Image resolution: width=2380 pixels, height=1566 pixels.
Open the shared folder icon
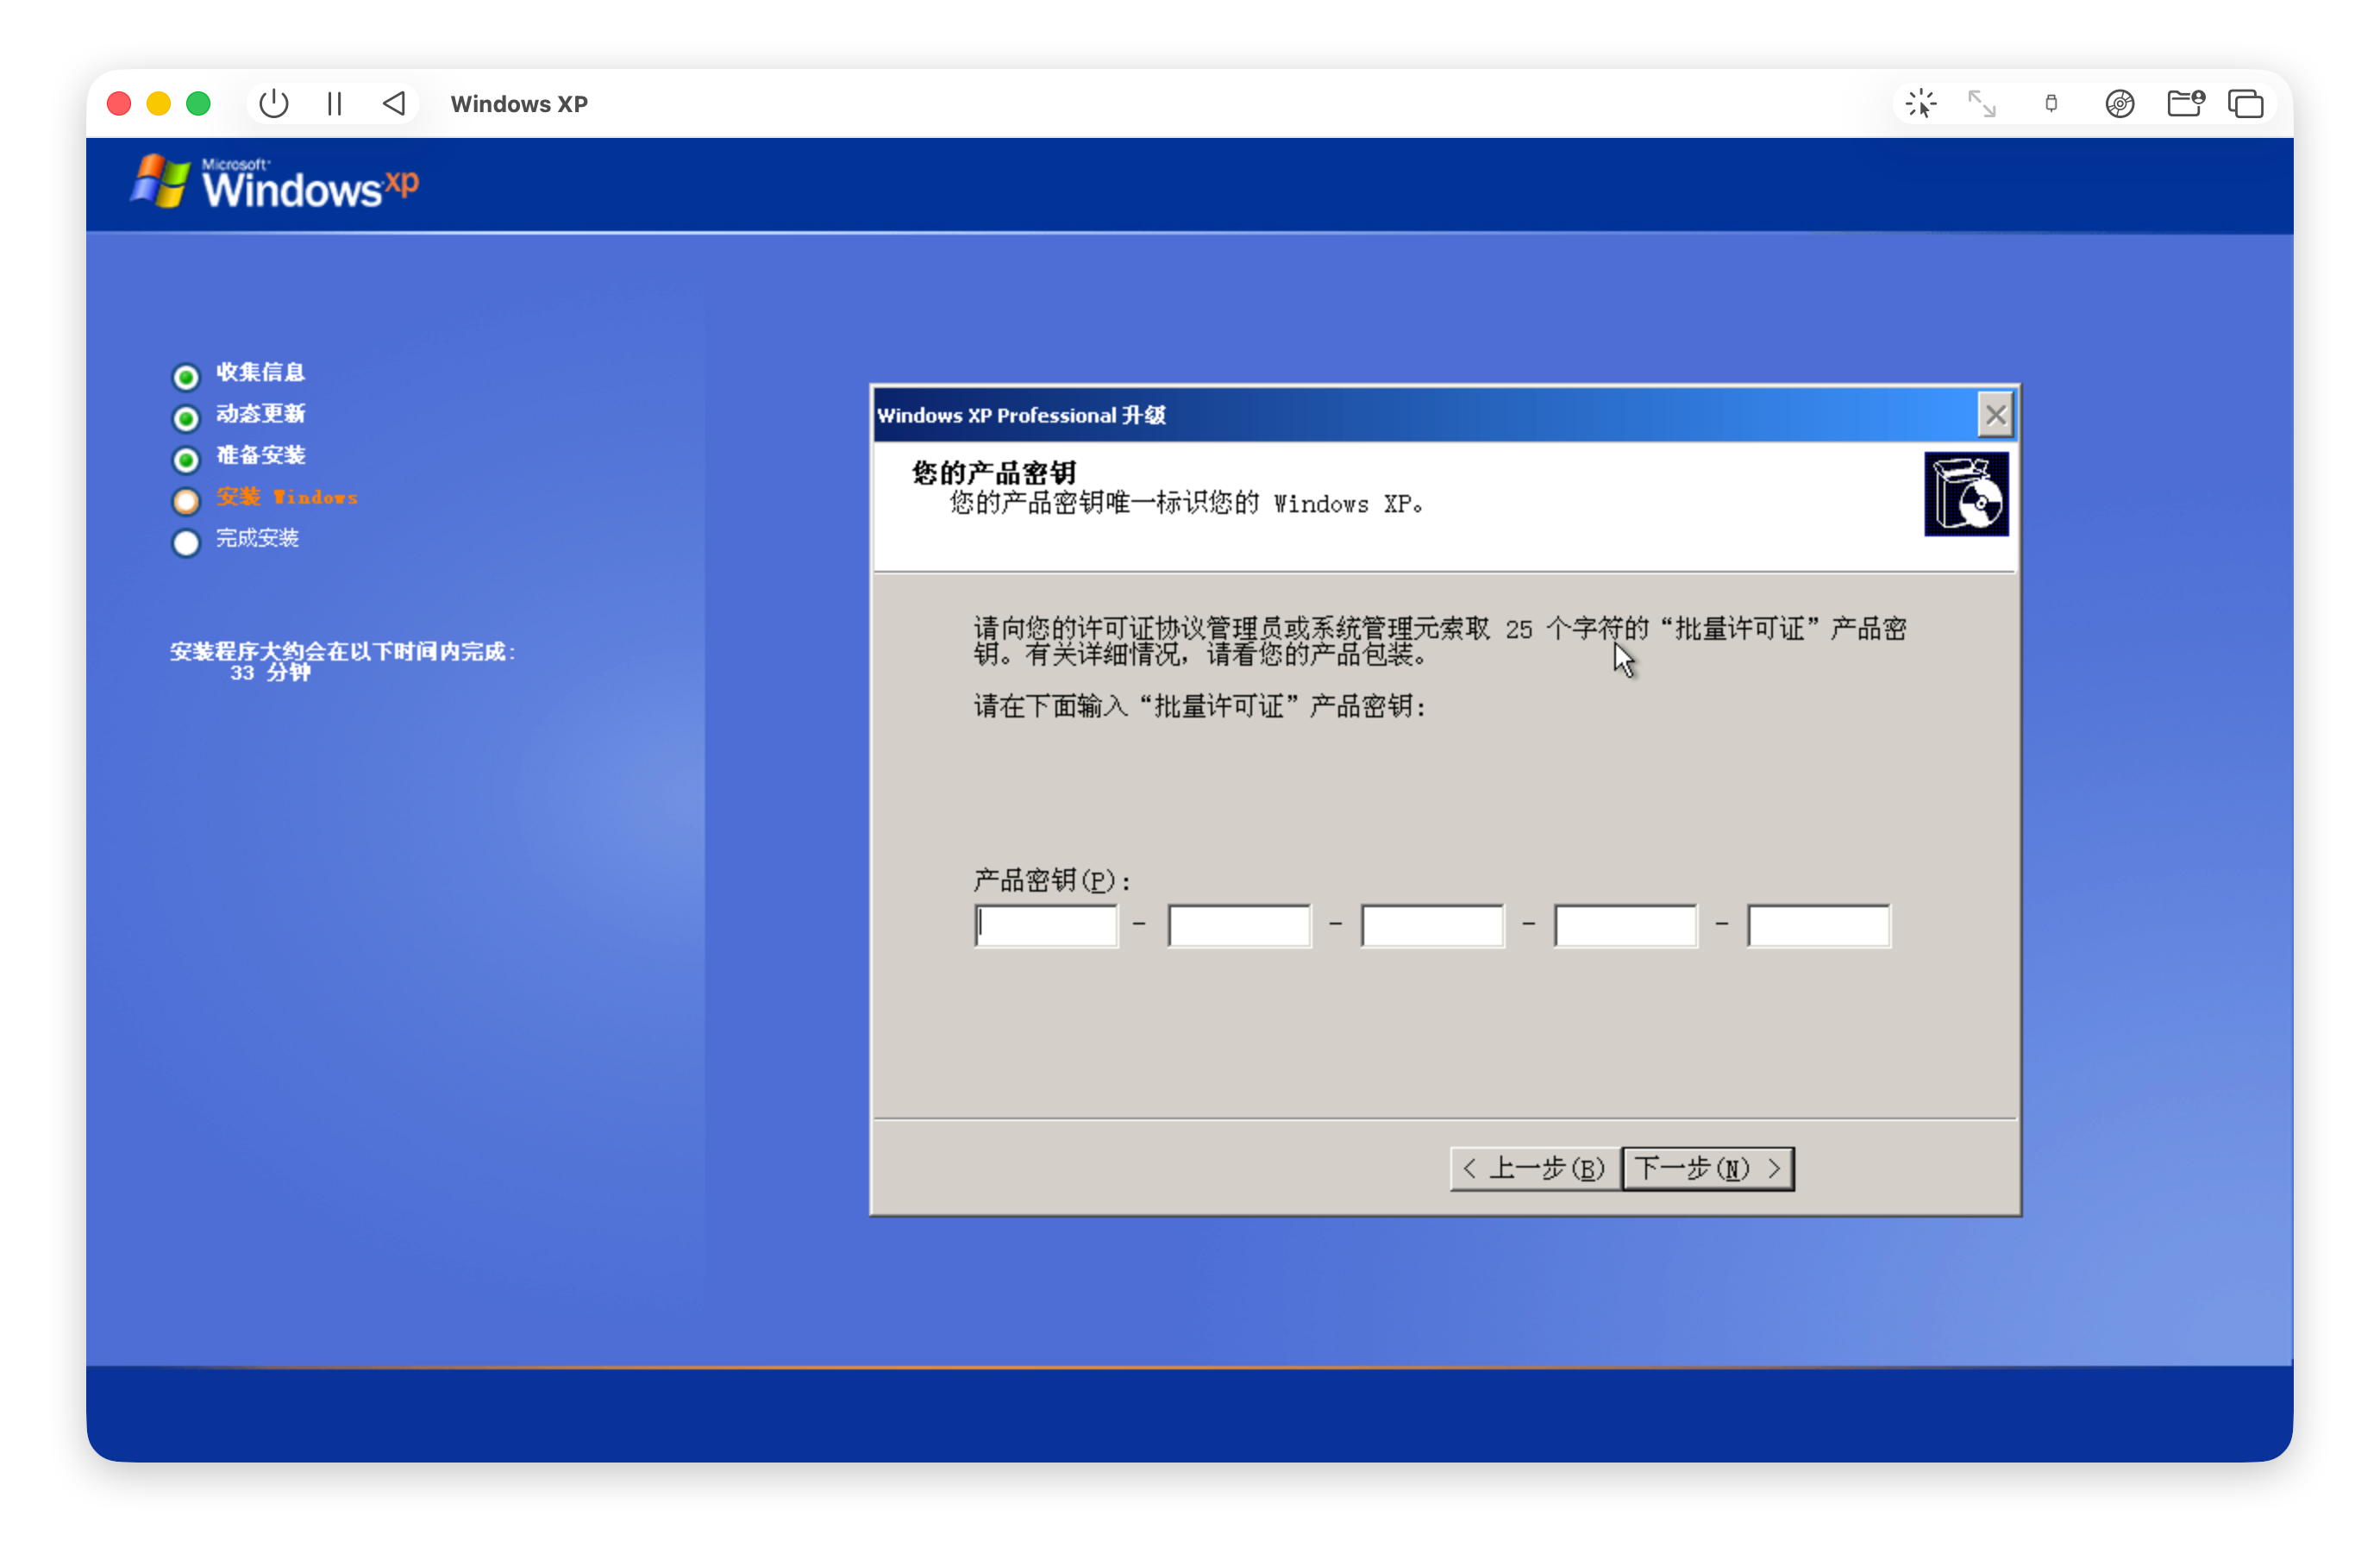point(2185,104)
